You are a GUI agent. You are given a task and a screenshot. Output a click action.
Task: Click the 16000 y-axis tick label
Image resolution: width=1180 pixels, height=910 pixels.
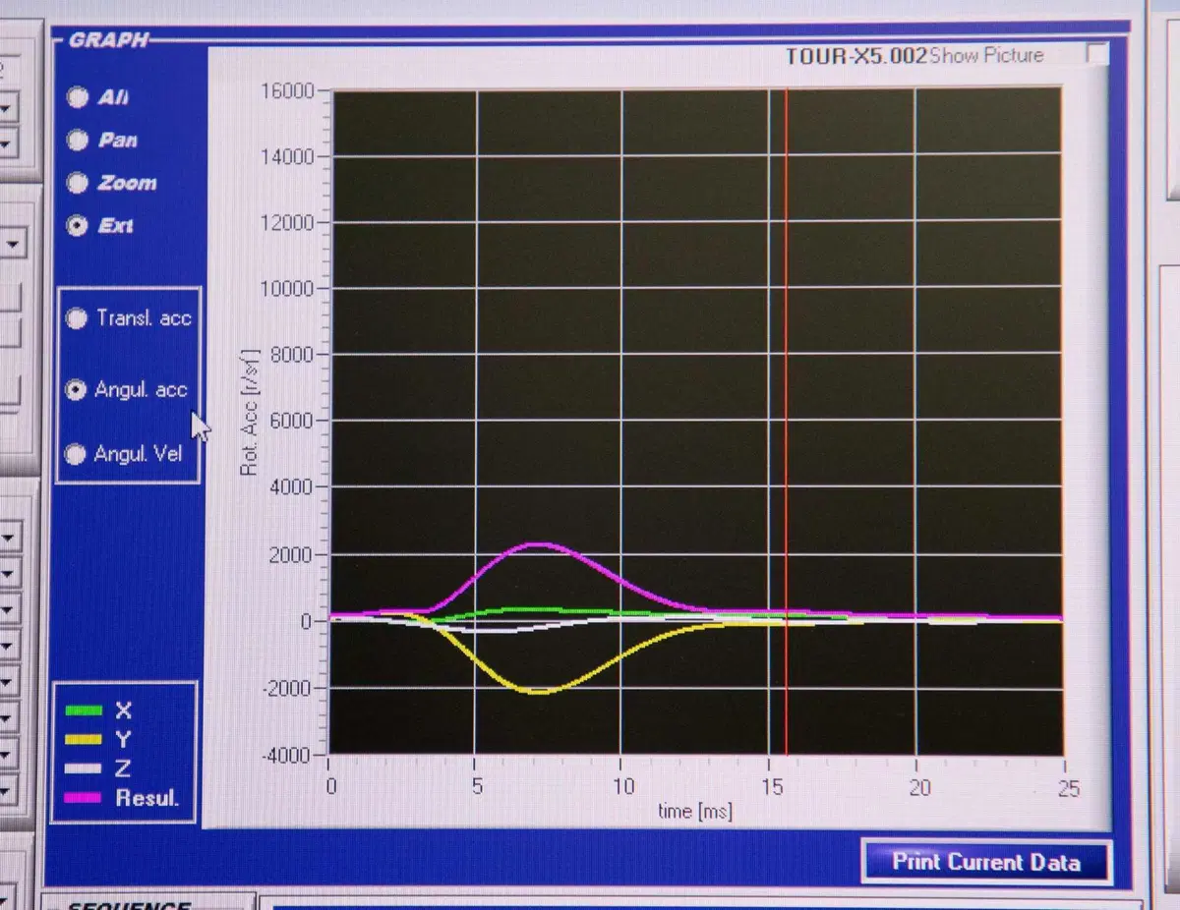coord(286,90)
